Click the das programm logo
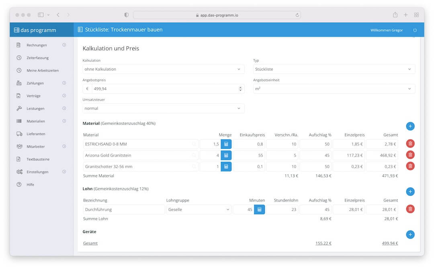This screenshot has width=434, height=268. (35, 30)
